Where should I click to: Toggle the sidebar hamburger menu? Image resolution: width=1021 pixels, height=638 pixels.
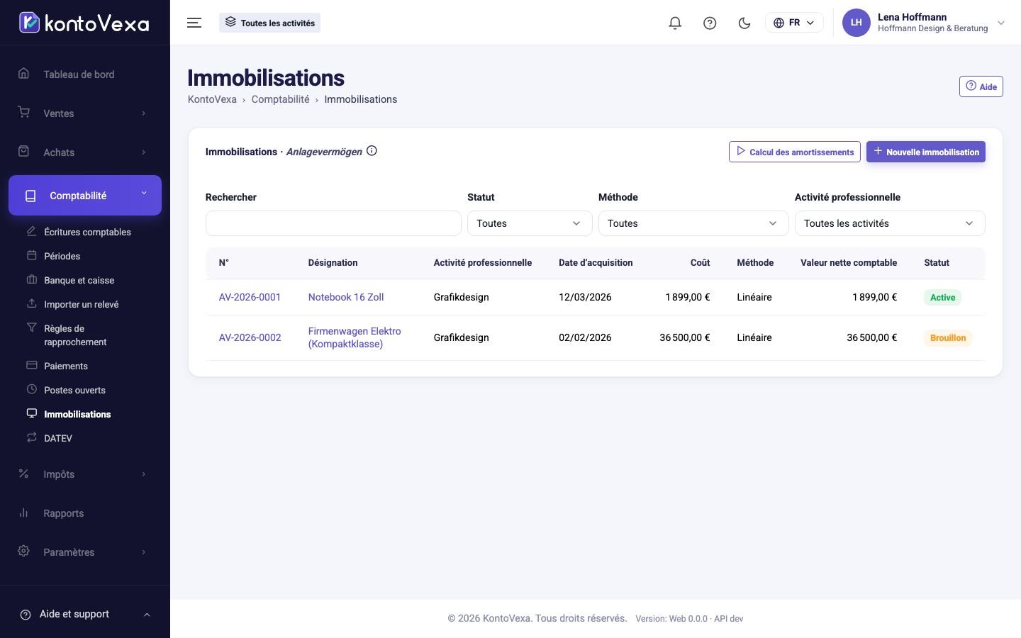[194, 23]
